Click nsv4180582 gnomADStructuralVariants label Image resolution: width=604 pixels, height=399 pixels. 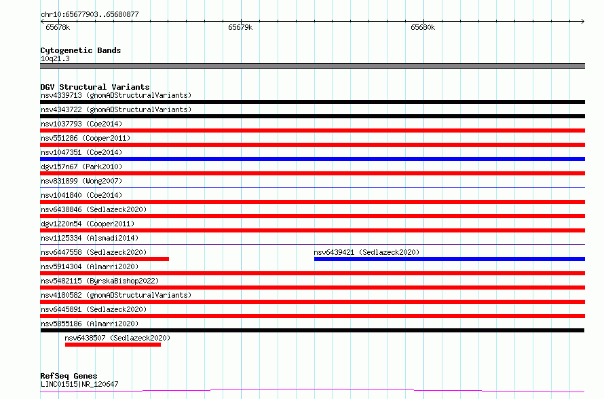[116, 295]
